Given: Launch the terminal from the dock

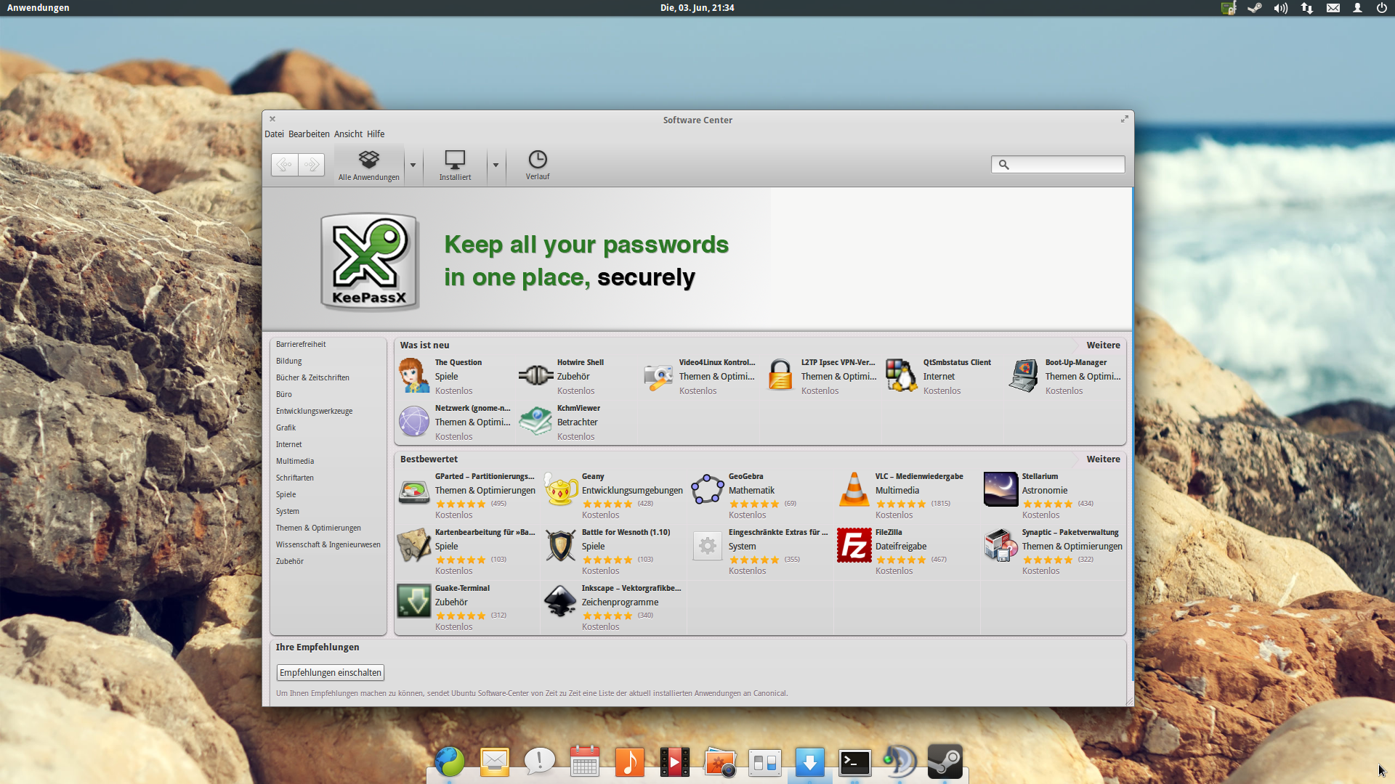Looking at the screenshot, I should 854,762.
